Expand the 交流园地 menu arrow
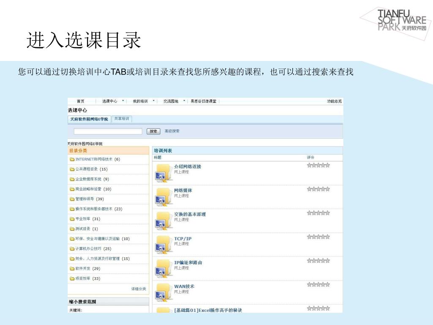The image size is (433, 325). pyautogui.click(x=184, y=101)
